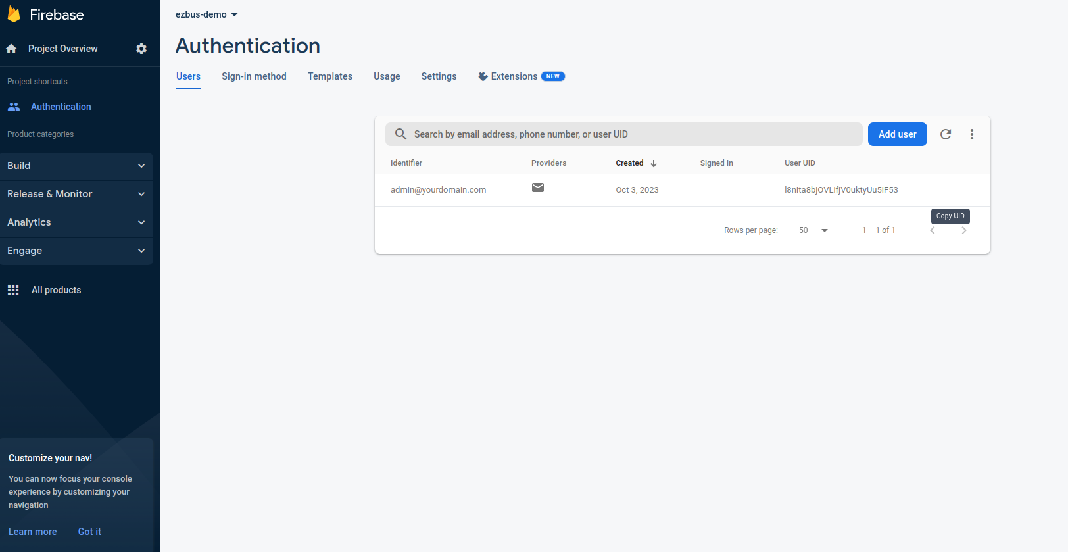Open the Usage tab
Viewport: 1068px width, 552px height.
[387, 76]
